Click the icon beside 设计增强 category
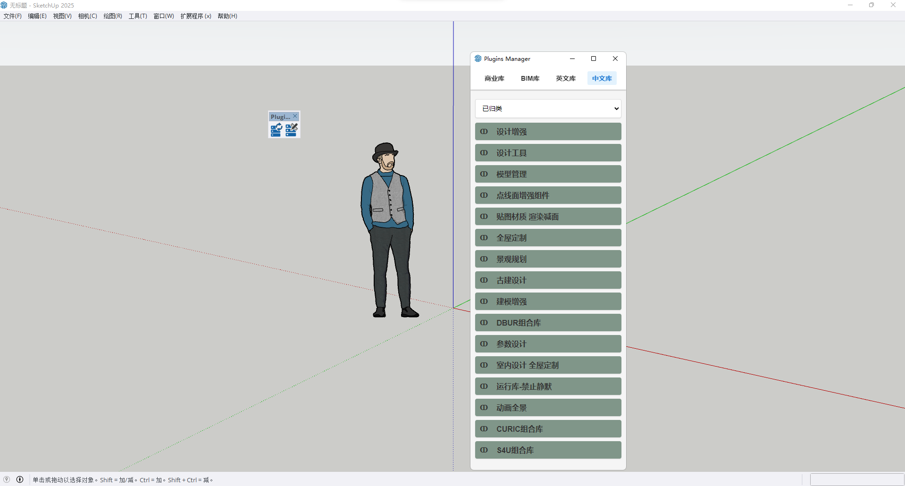Image resolution: width=905 pixels, height=486 pixels. 484,132
